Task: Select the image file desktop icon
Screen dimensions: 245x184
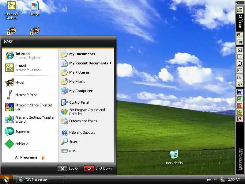Action: point(35,9)
